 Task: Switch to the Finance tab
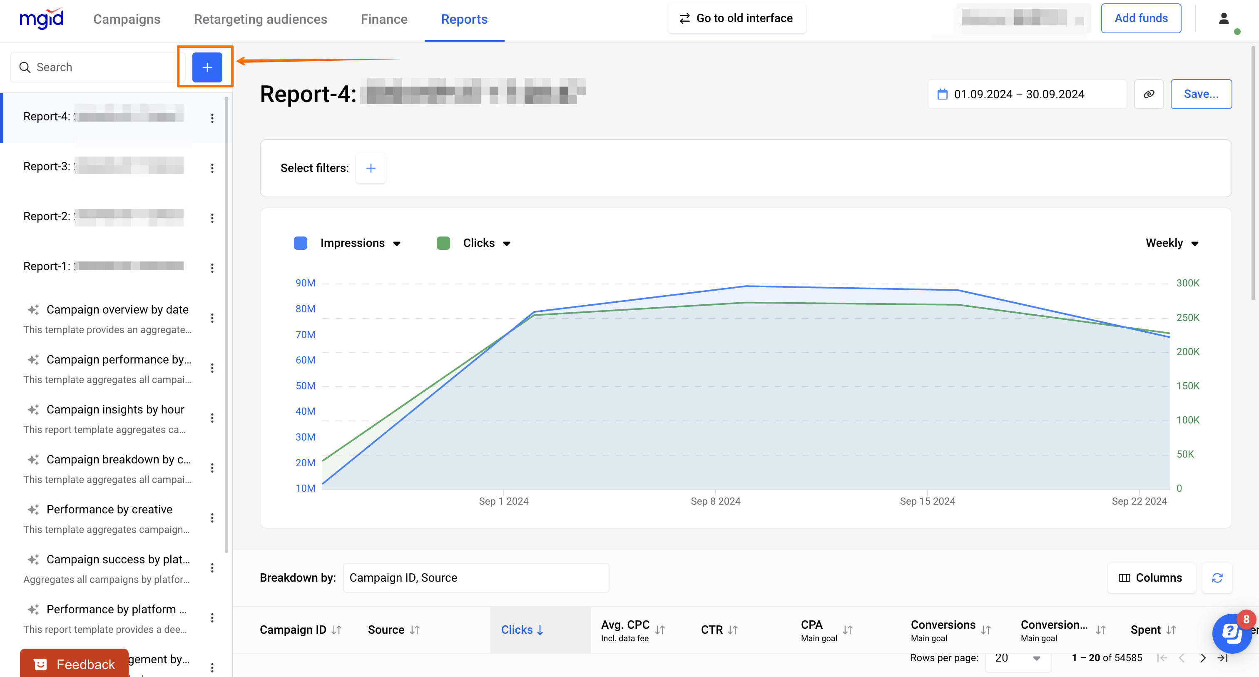pos(384,19)
